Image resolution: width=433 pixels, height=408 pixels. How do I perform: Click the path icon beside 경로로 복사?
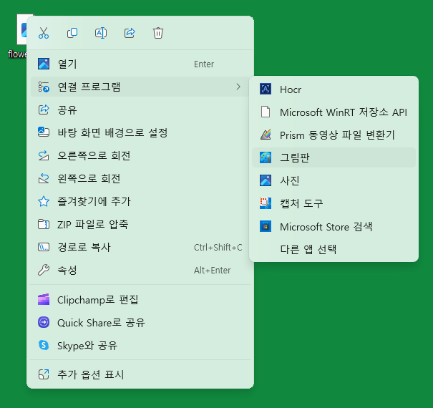tap(44, 247)
